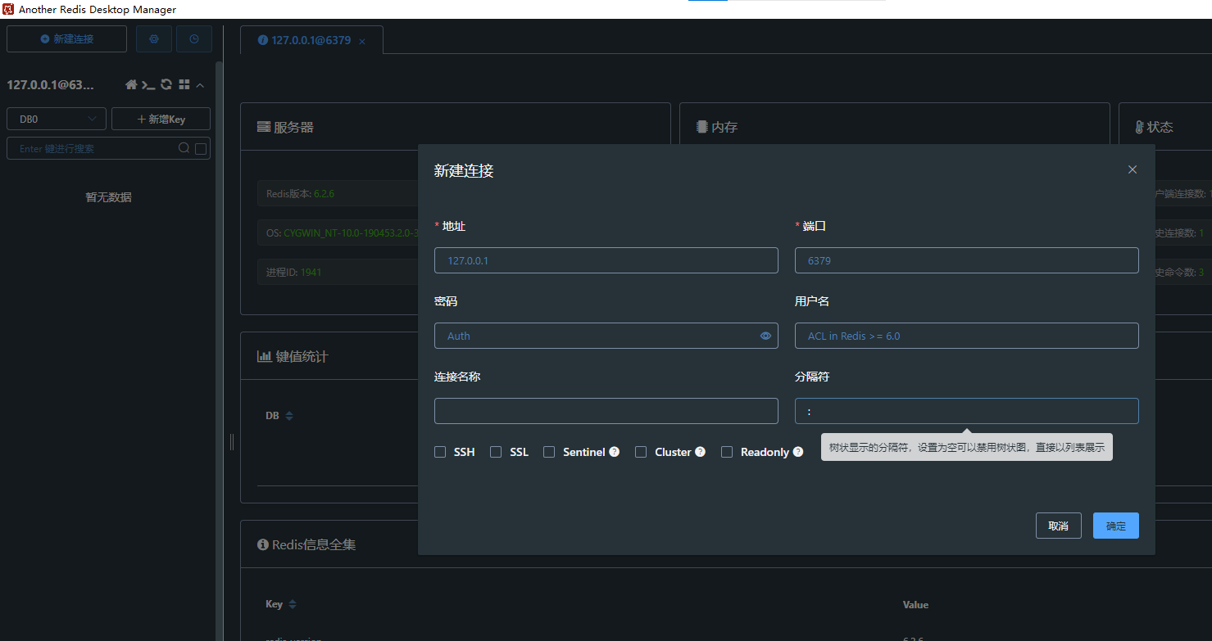Image resolution: width=1212 pixels, height=641 pixels.
Task: Enable the SSH checkbox
Action: [x=440, y=452]
